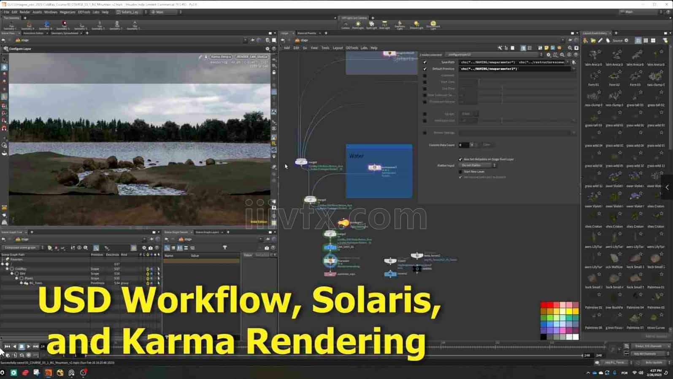Click the Ferns 01 asset thumbnail

coord(594,76)
